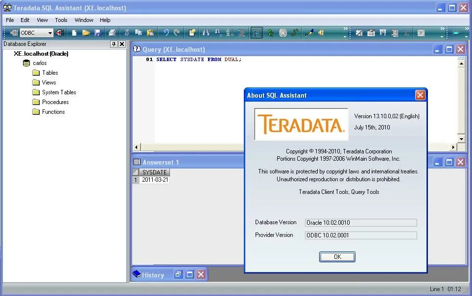Open the Procedures folder
Screen dimensions: 472x296
[55, 102]
